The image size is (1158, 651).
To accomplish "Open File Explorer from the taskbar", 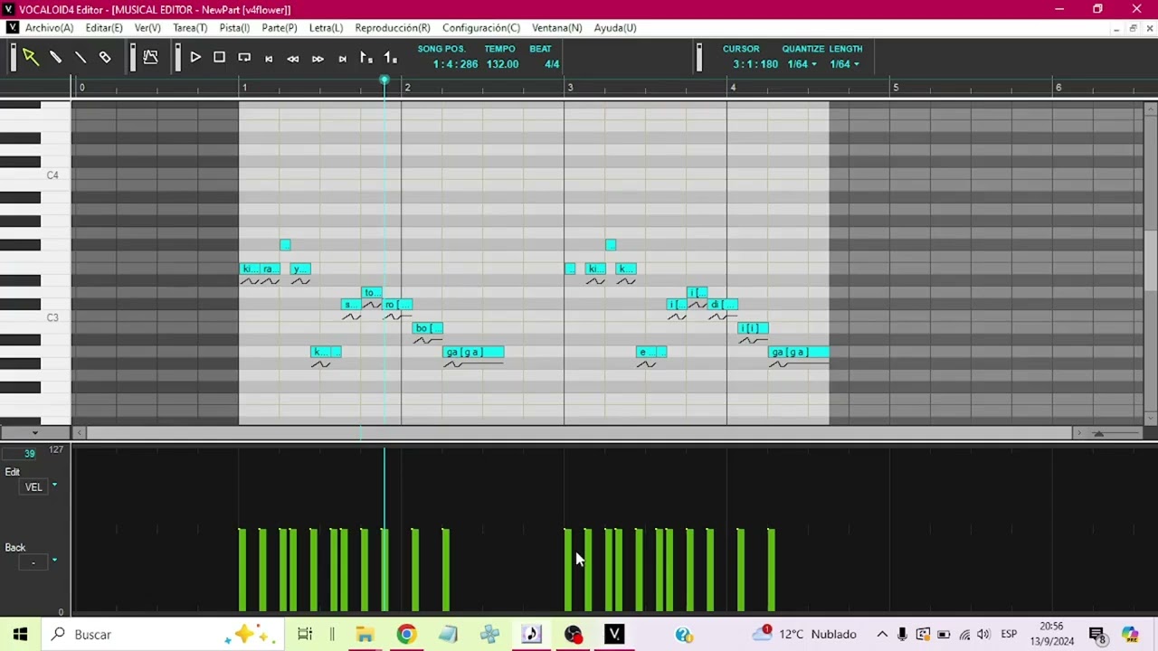I will [x=365, y=635].
